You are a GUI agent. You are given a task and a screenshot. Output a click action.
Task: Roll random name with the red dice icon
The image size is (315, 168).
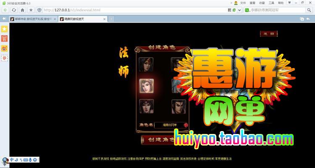tap(186, 125)
